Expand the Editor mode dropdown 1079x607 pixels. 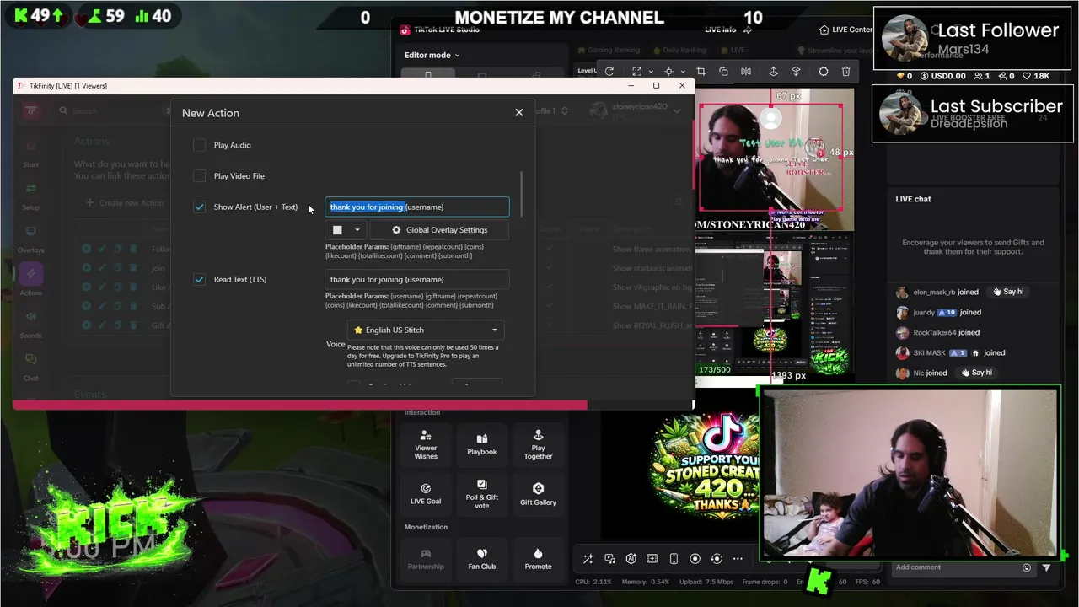pos(432,55)
